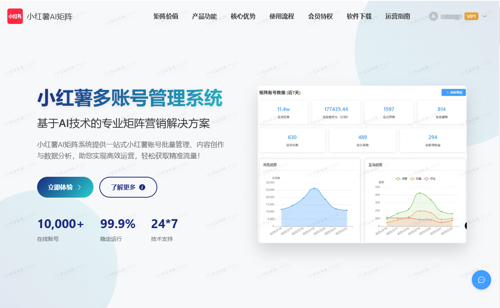Open the 软件下载 page

click(359, 16)
